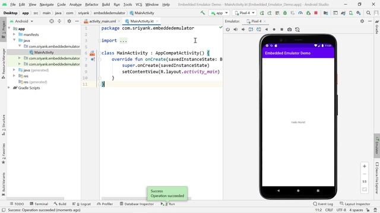Zoom out the emulator with minus button
380x213 pixels.
365,174
